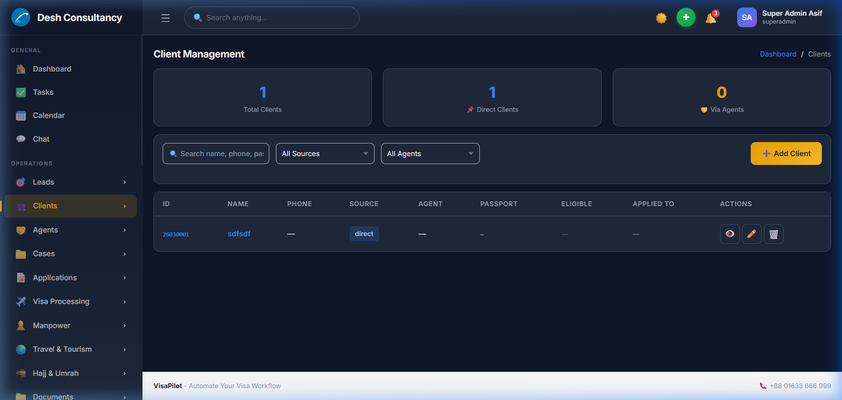842x400 pixels.
Task: Expand the Applications submenu chevron
Action: click(125, 278)
